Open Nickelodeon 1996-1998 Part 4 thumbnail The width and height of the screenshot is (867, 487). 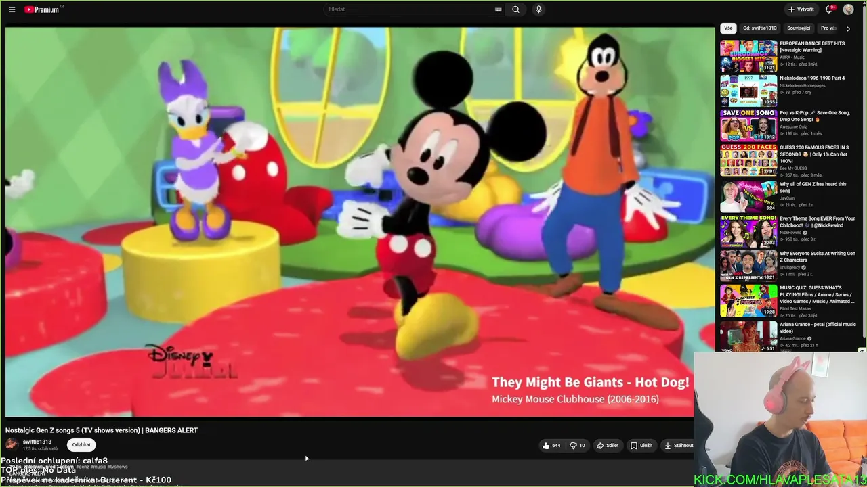748,91
